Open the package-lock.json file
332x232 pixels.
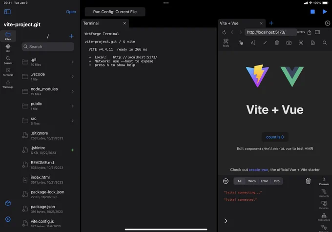click(x=48, y=194)
